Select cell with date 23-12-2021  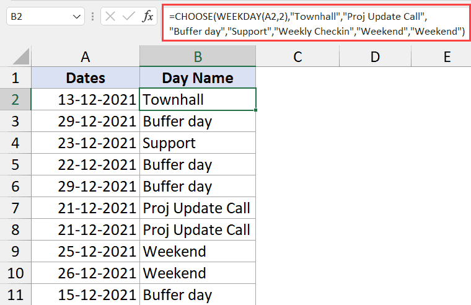pos(86,143)
